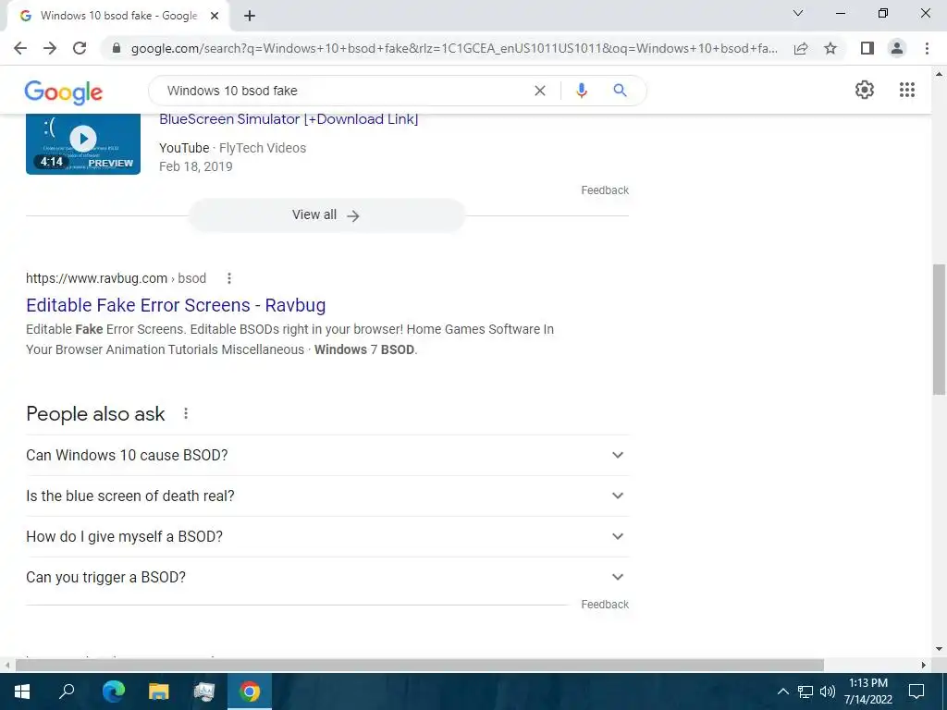Screen dimensions: 947x710
Task: View all video results
Action: [326, 214]
